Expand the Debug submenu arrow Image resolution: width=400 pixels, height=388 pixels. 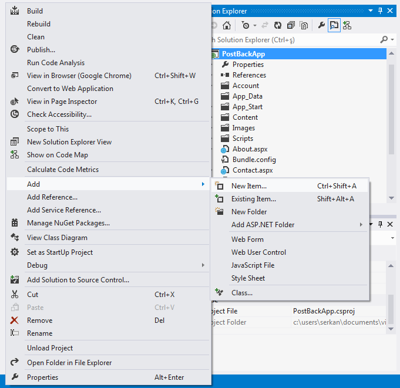[x=203, y=265]
